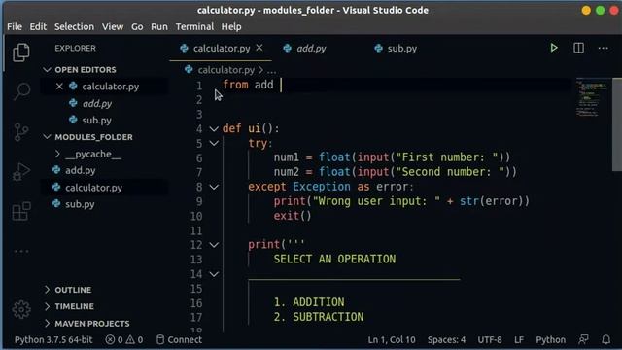
Task: Open the Search view in activity bar
Action: [21, 91]
